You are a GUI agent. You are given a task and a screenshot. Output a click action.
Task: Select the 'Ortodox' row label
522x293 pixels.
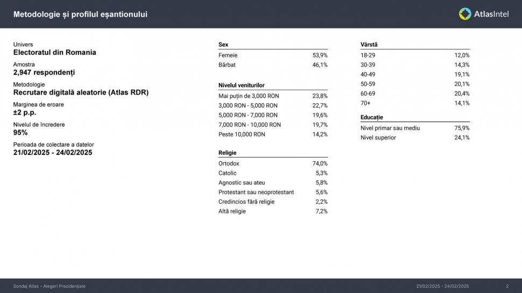(x=229, y=163)
